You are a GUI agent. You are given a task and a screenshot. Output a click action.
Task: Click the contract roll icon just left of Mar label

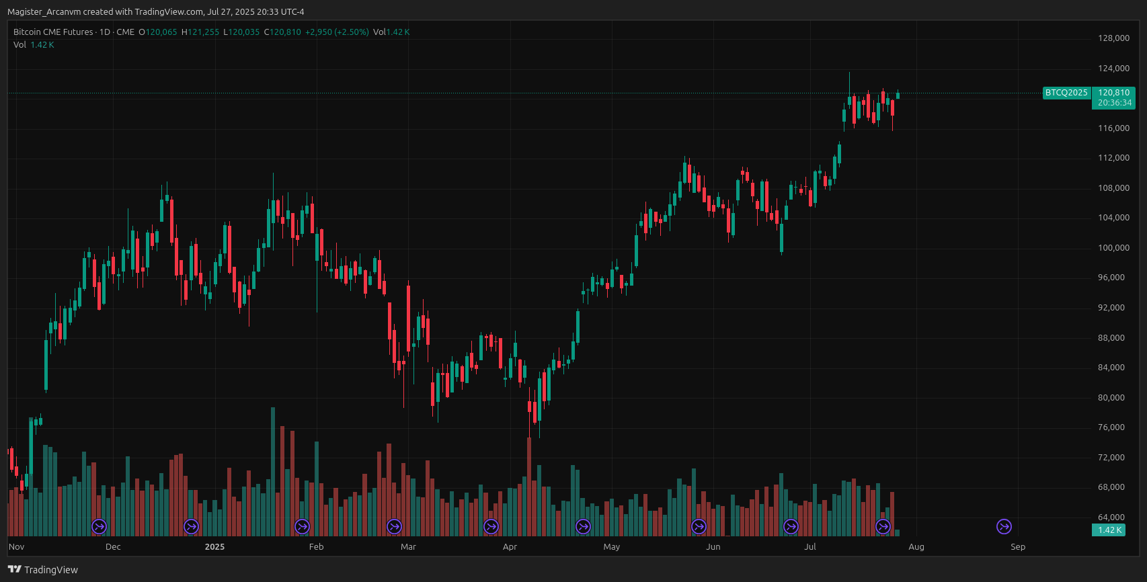coord(395,527)
